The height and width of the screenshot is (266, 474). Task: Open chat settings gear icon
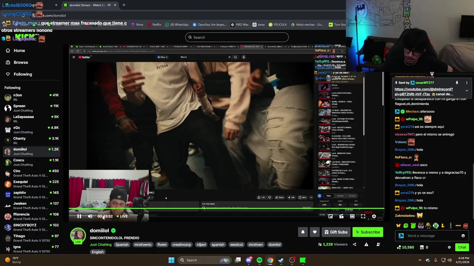point(449,247)
